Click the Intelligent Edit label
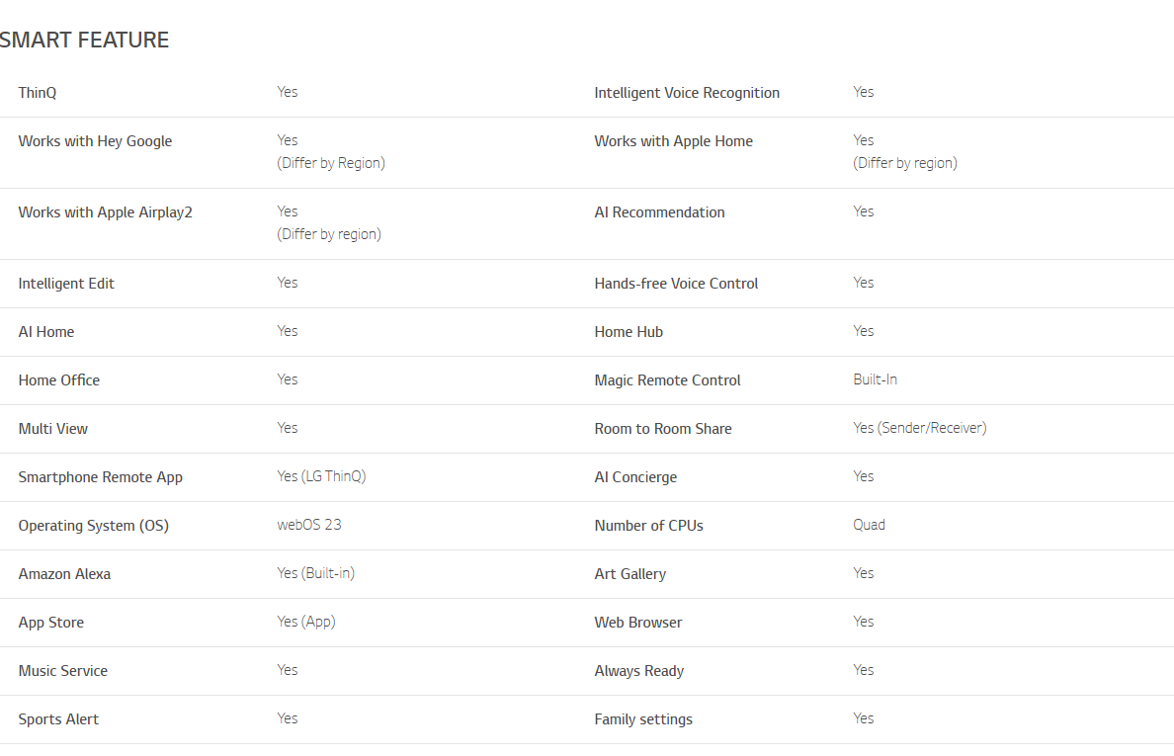 coord(66,284)
